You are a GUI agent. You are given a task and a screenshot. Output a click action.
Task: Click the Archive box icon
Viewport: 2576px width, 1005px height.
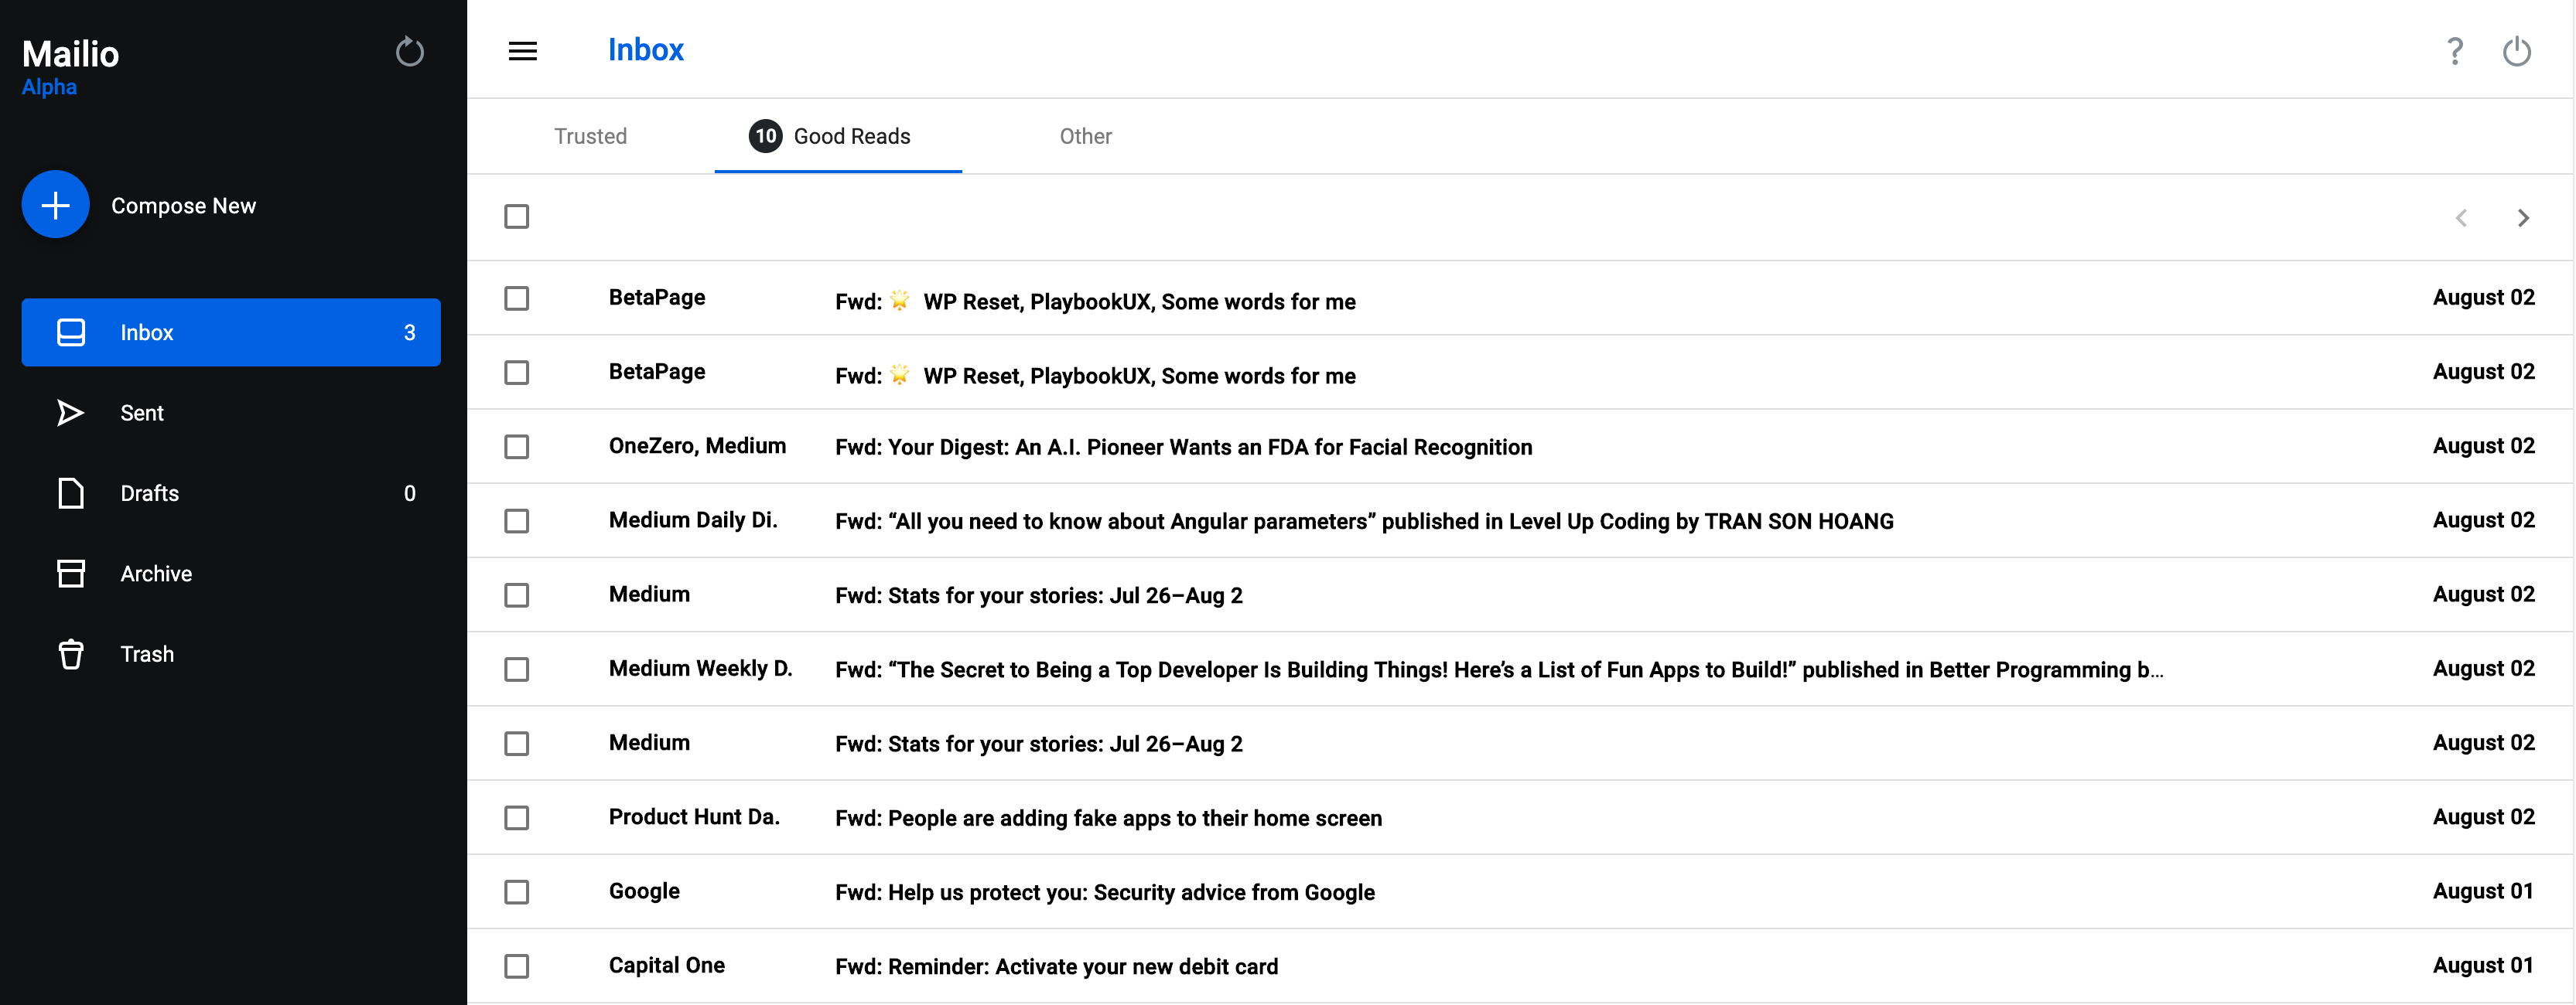[71, 574]
